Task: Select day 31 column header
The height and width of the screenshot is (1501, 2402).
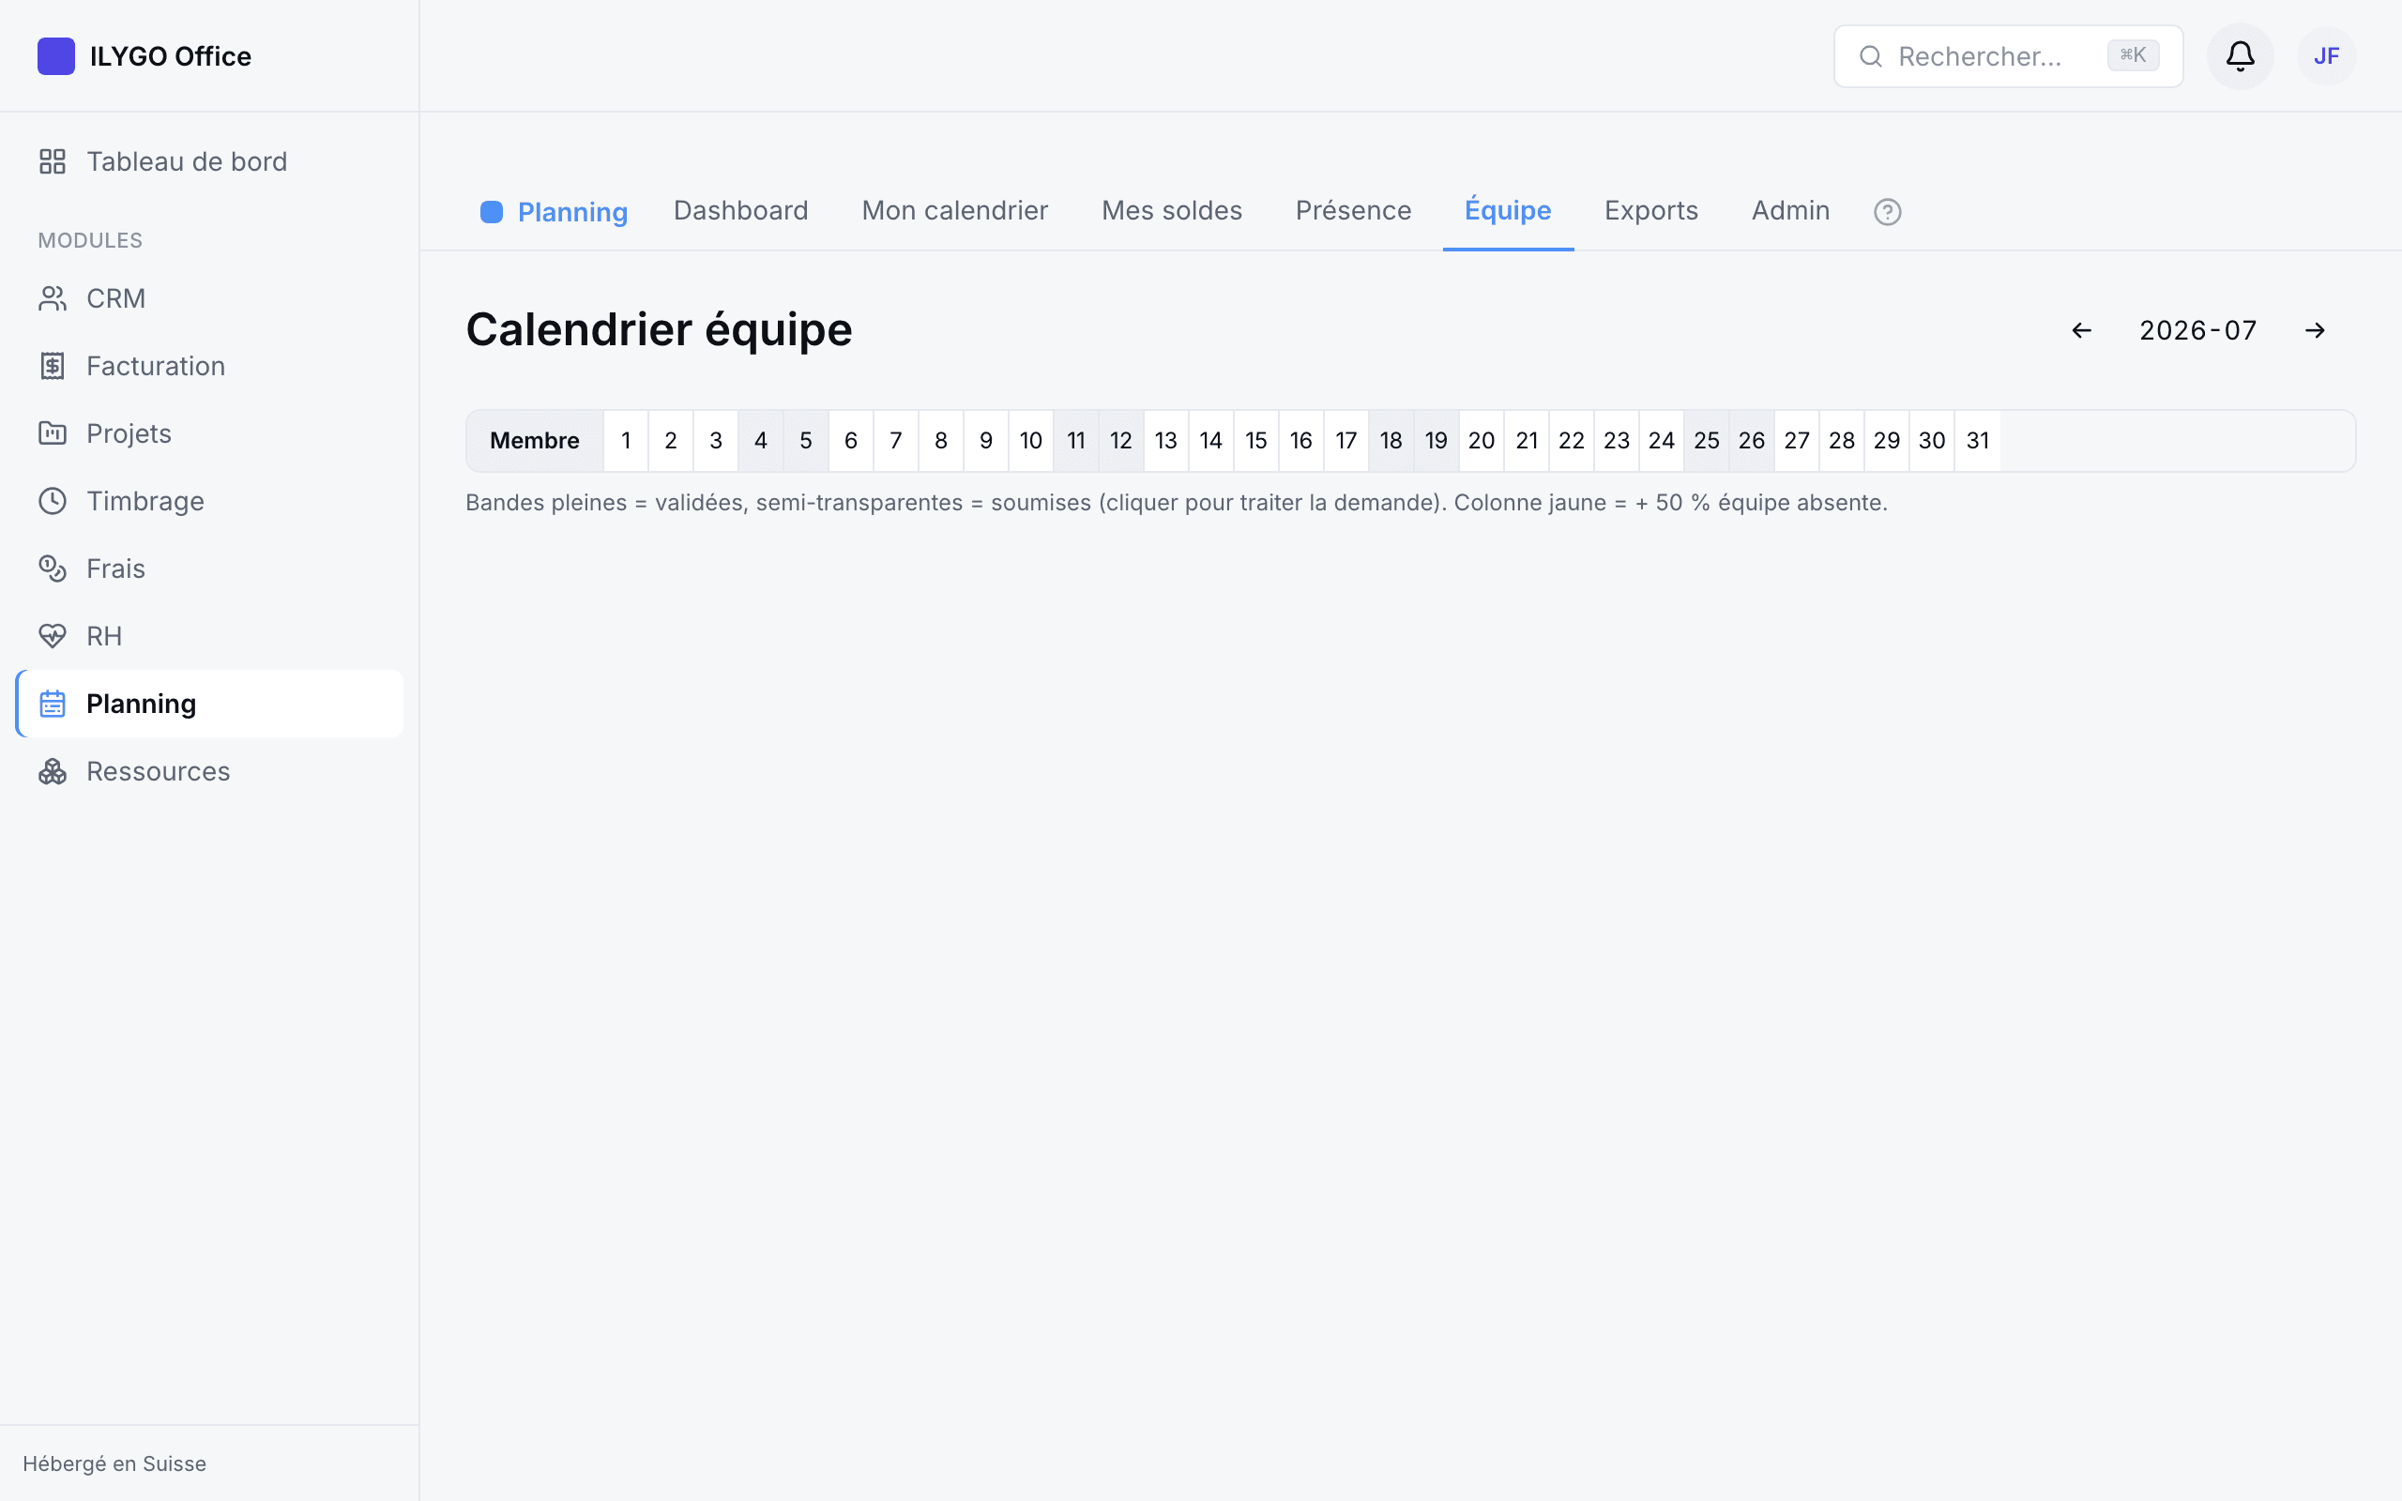Action: click(x=1977, y=440)
